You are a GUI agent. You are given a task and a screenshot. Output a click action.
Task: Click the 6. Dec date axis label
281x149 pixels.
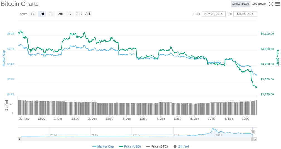[229, 119]
